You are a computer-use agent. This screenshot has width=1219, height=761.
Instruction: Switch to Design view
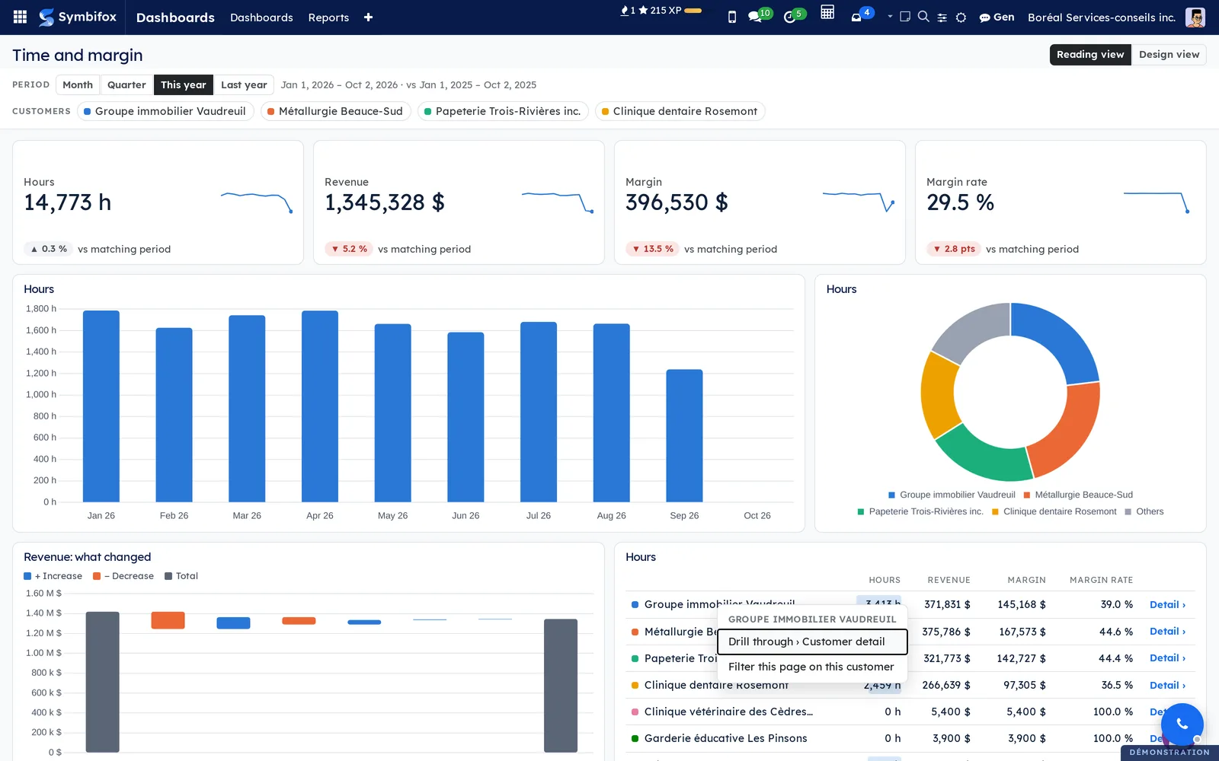point(1169,55)
